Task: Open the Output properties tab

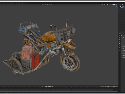Action: 120,40
